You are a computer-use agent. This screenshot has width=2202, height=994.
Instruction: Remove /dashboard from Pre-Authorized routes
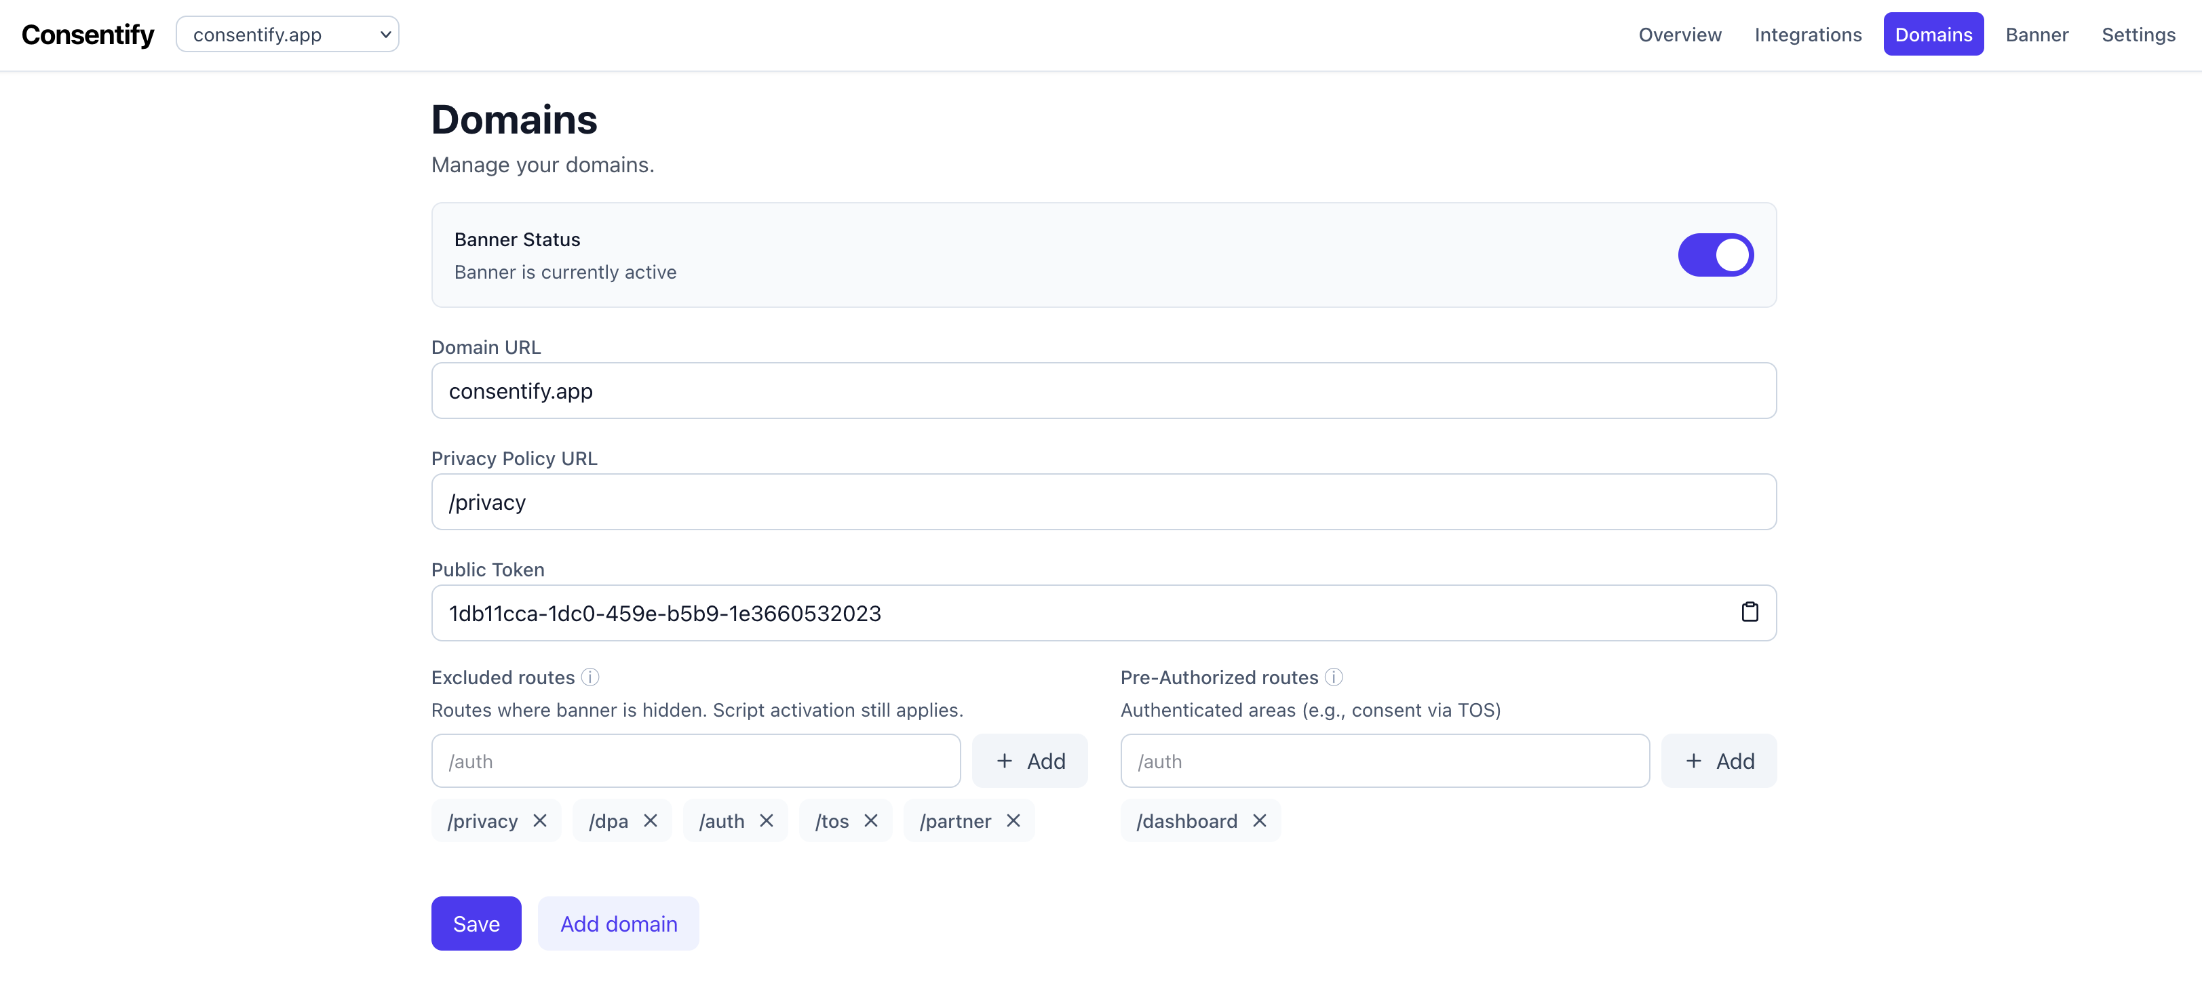[1259, 820]
